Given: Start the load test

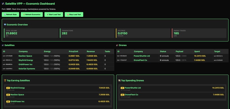Looking at the screenshot, I should [54, 15].
